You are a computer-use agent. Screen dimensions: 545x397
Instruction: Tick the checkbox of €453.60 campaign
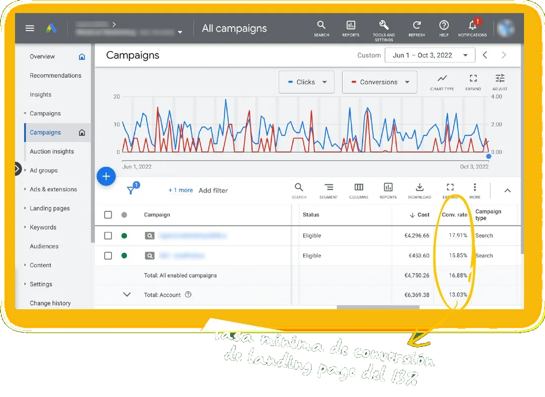point(108,256)
